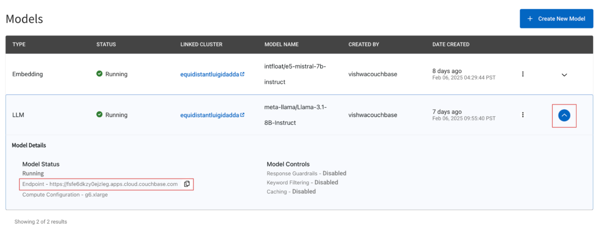Image resolution: width=602 pixels, height=229 pixels.
Task: Click green Running status icon for LLM
Action: [x=99, y=114]
